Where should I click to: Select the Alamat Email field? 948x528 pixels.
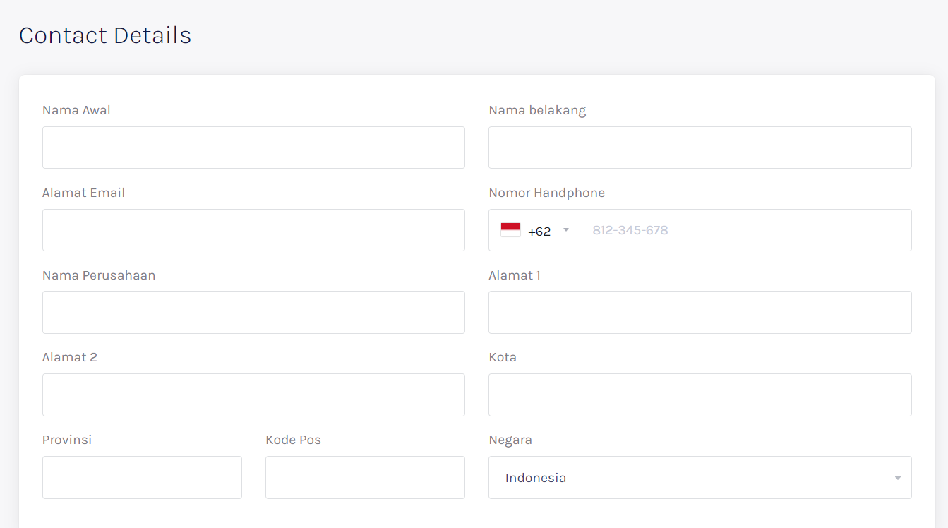point(253,230)
